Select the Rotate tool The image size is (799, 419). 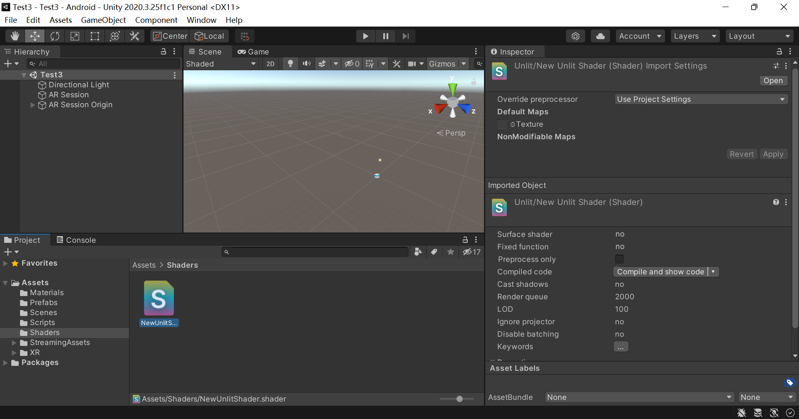55,36
